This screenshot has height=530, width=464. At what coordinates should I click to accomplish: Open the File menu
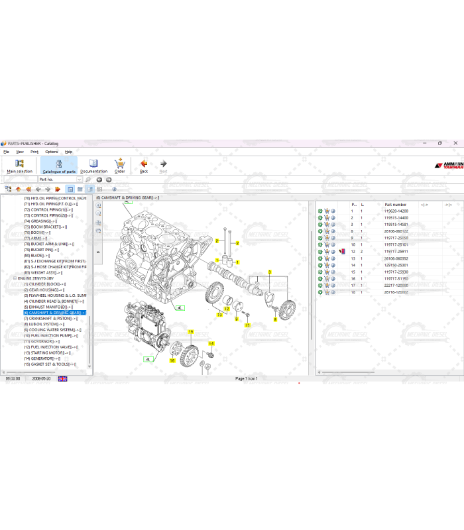[6, 152]
